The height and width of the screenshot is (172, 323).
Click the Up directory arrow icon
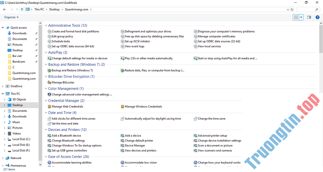(x=22, y=9)
